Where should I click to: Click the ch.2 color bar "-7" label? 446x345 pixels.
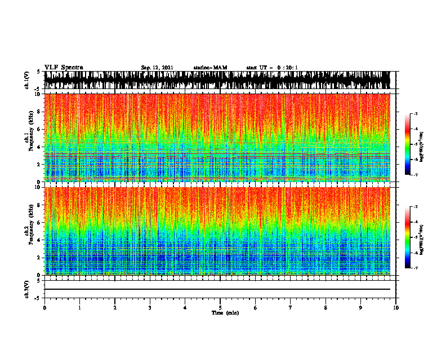[416, 268]
